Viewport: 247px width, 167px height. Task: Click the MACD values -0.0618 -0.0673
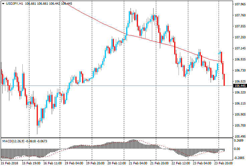pos(36,141)
